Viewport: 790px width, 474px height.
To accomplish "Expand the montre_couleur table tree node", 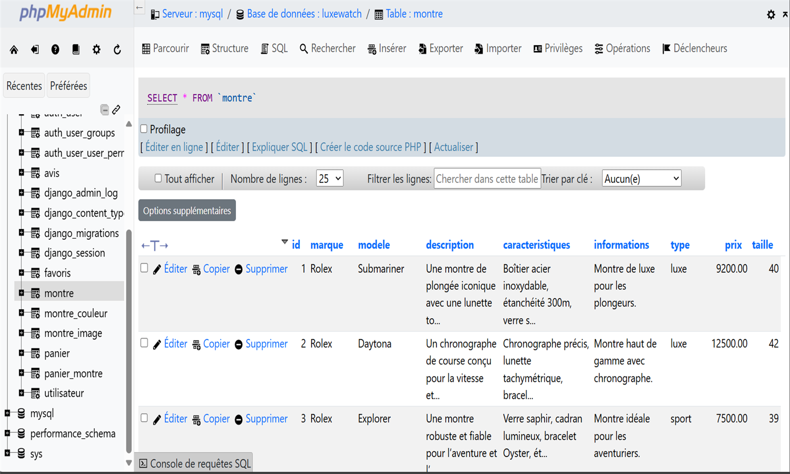I will coord(22,313).
